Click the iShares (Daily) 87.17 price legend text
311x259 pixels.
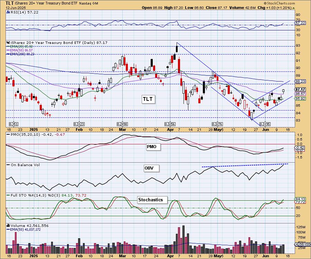click(x=59, y=42)
